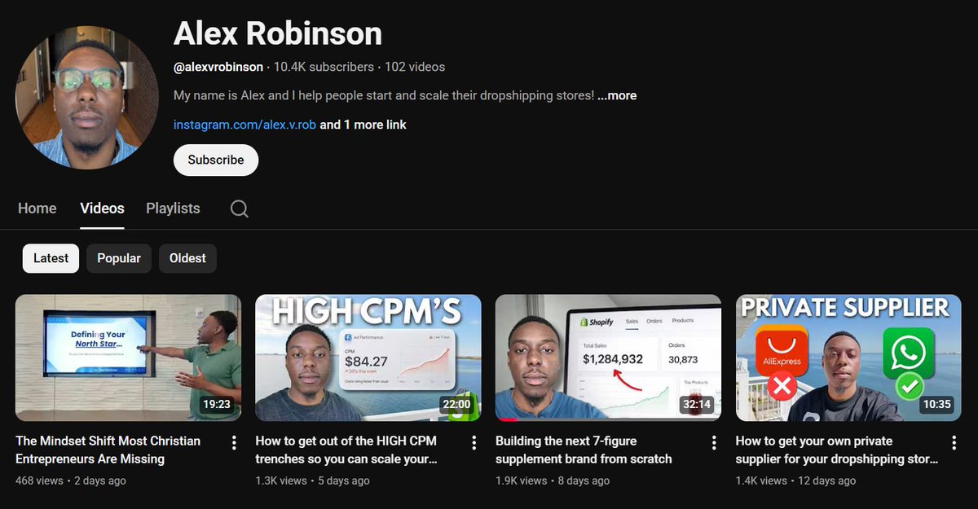Screen dimensions: 978x509
Task: Click the '10.4K subscribers' text
Action: pos(324,67)
